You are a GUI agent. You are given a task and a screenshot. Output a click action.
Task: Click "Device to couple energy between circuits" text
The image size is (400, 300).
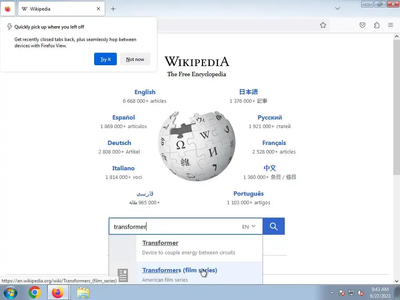189,253
